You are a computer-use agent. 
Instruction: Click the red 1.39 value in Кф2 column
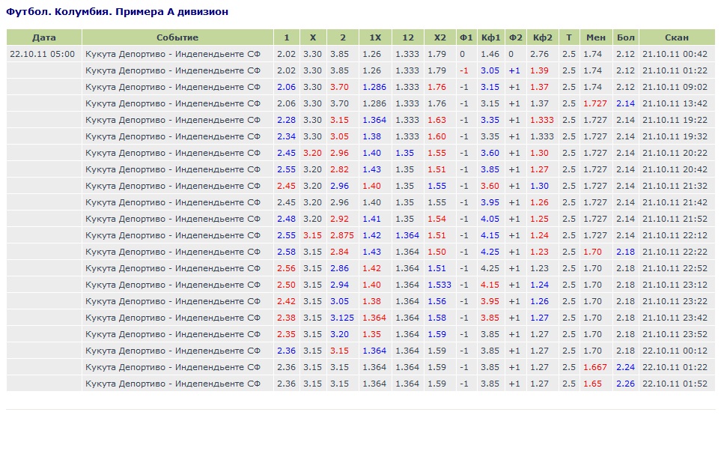pyautogui.click(x=539, y=70)
